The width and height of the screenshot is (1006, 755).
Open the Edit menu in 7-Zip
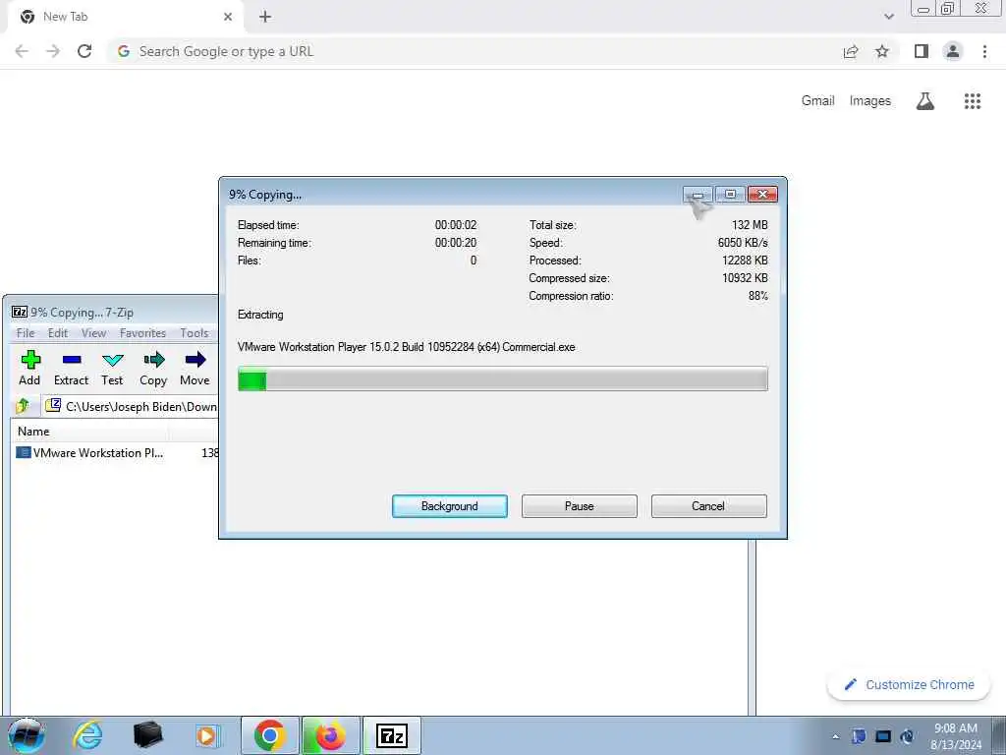[58, 332]
